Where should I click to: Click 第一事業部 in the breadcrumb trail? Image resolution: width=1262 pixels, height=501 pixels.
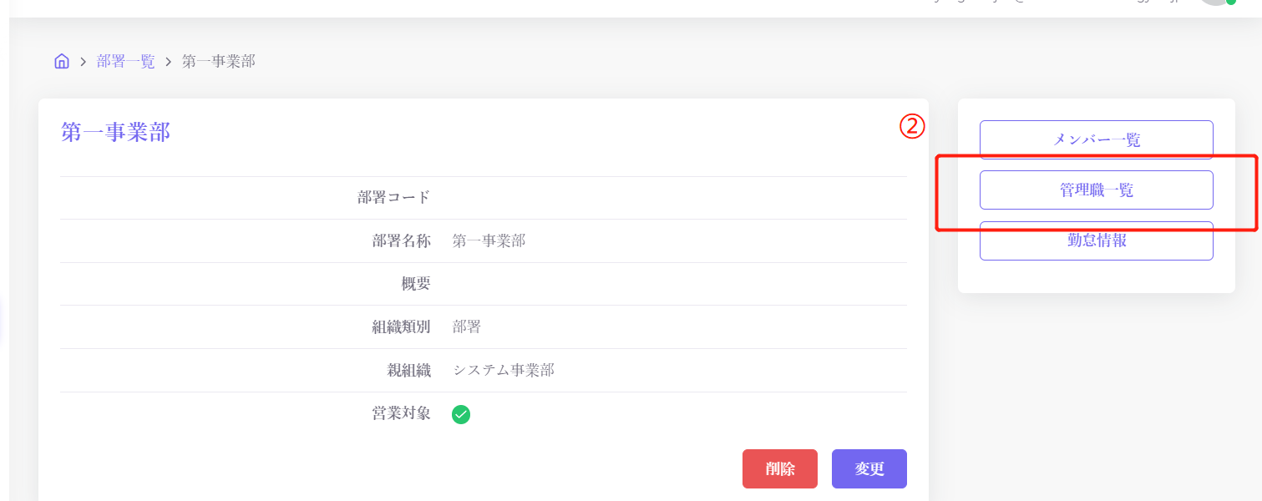pyautogui.click(x=219, y=62)
